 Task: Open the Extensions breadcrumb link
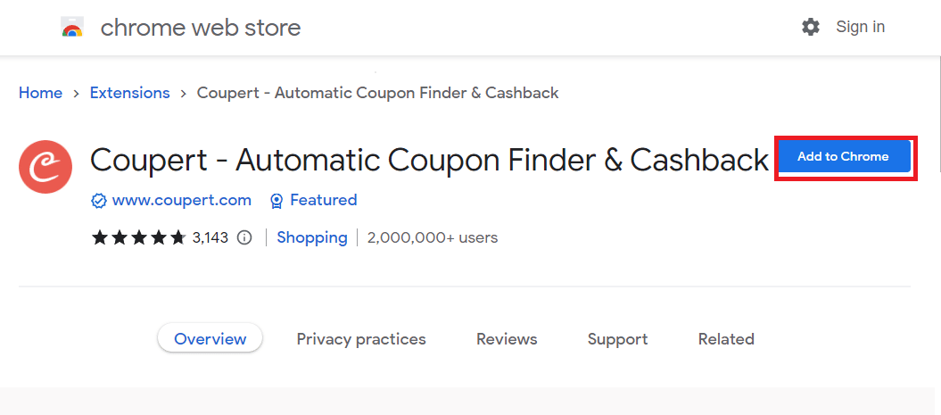tap(129, 93)
